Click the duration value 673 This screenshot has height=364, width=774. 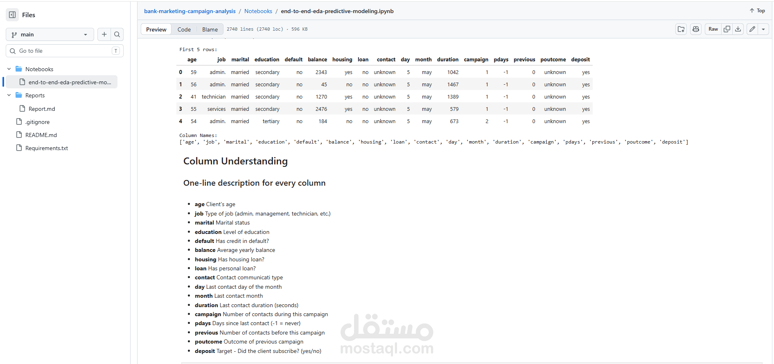pos(454,121)
